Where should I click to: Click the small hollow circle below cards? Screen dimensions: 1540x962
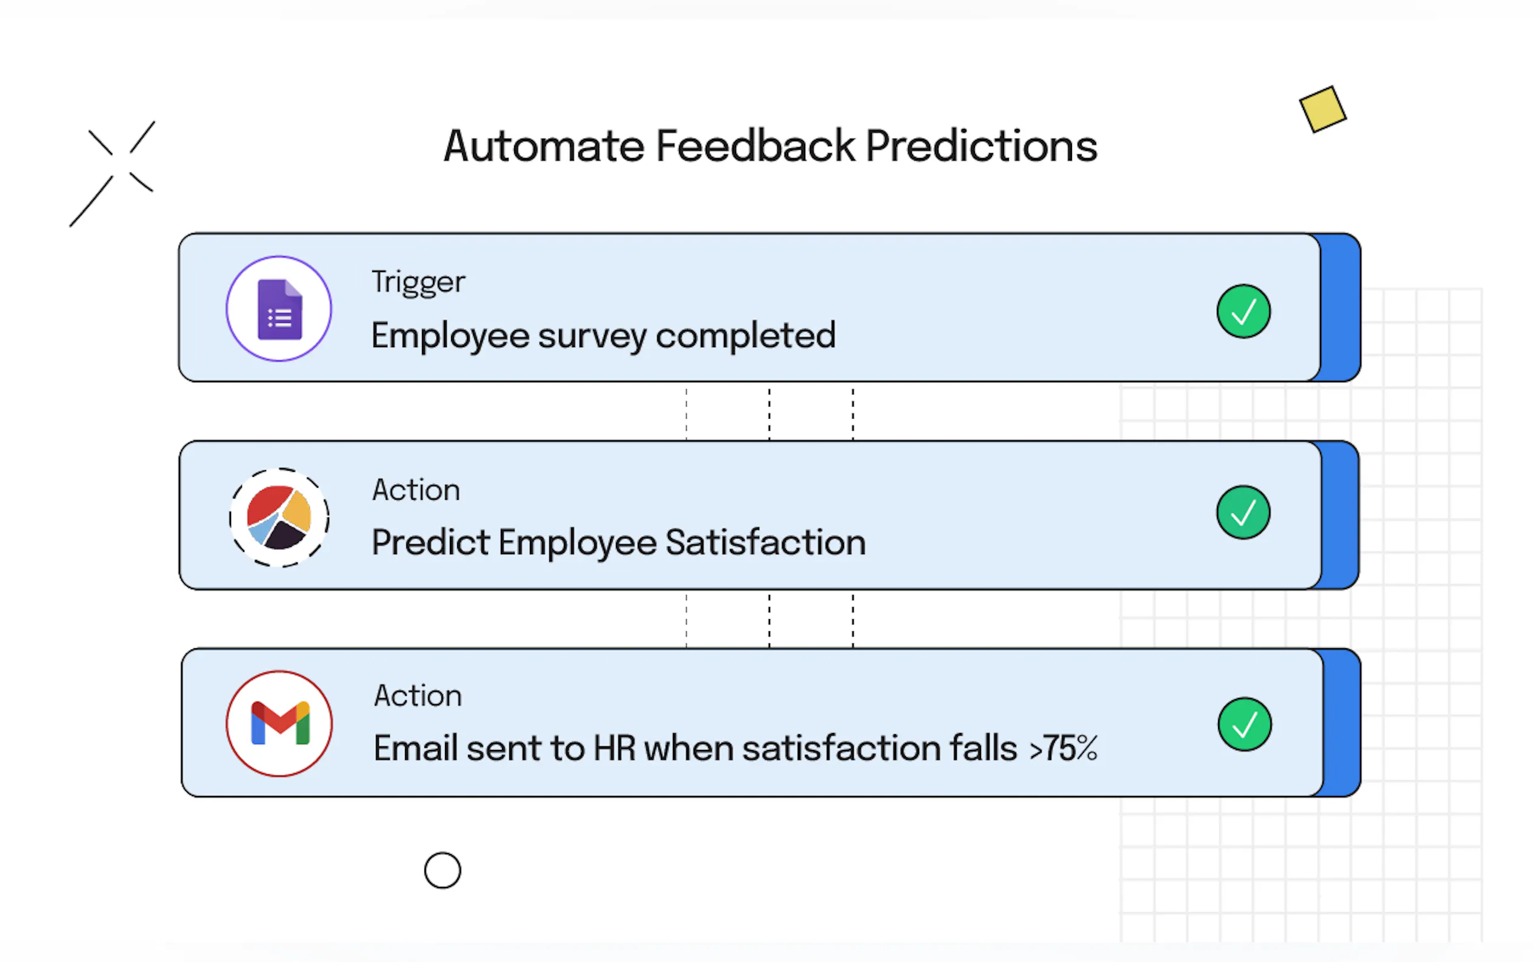pos(443,871)
